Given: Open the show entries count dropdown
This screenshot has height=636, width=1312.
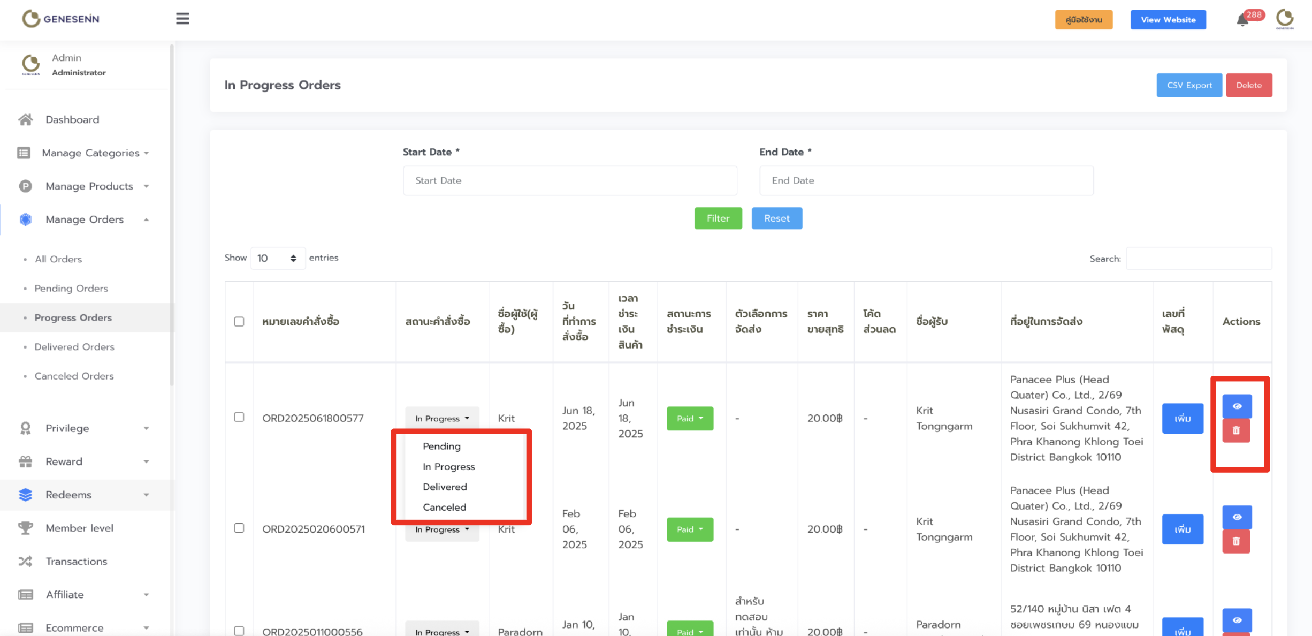Looking at the screenshot, I should tap(277, 258).
